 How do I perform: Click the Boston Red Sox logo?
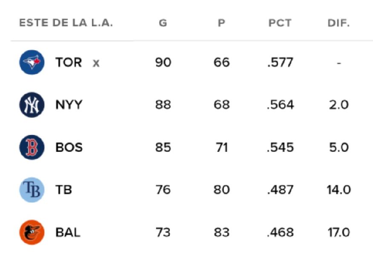[32, 148]
